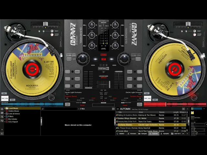
Task: Expand the Lists & Advice tree node
Action: pyautogui.click(x=5, y=114)
